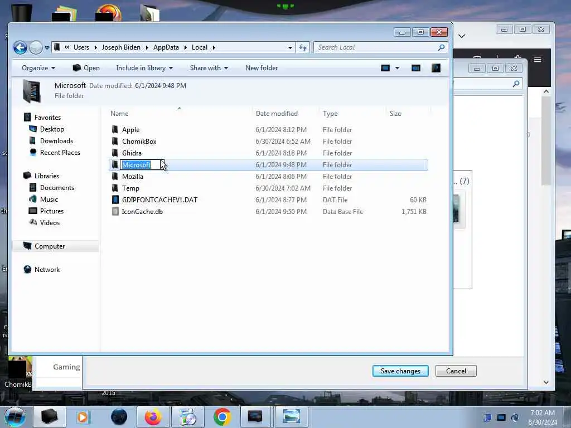Click the search magnifier in Explorer
The width and height of the screenshot is (571, 428).
coord(441,47)
